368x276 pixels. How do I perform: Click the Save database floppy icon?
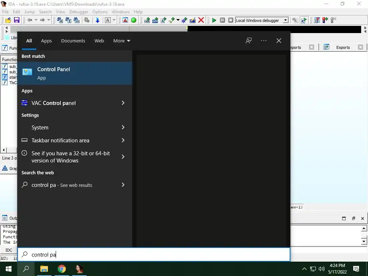[17, 20]
